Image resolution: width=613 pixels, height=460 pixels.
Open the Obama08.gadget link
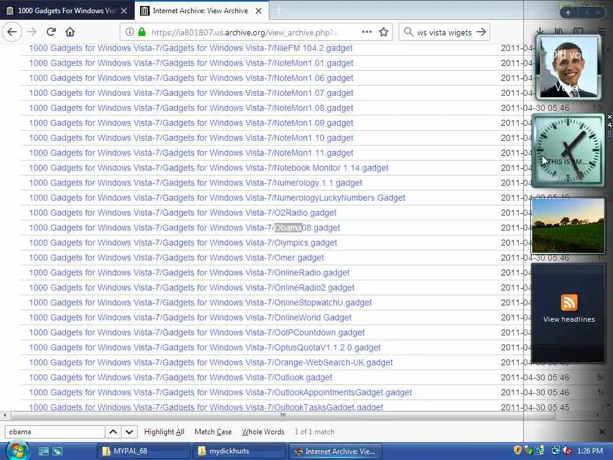click(184, 228)
